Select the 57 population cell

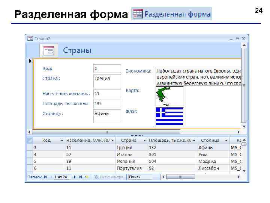point(90,155)
